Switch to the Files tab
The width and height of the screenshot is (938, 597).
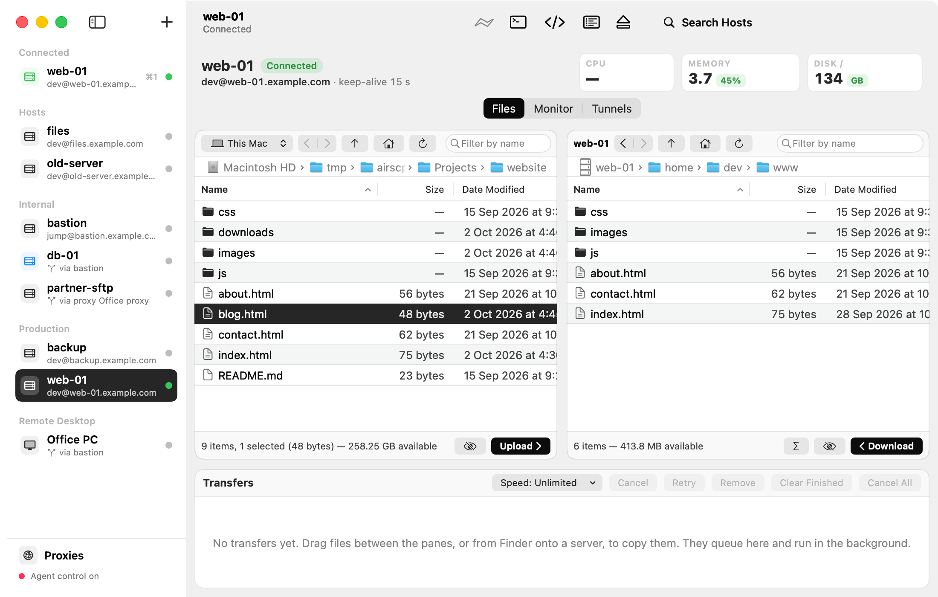point(504,108)
